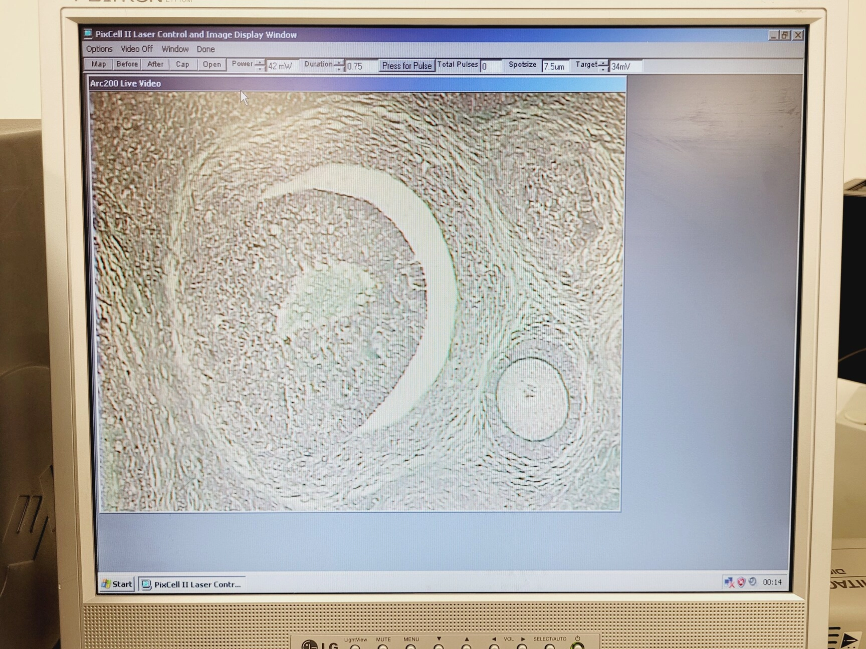Increase Target with up arrow
This screenshot has width=866, height=649.
(603, 62)
